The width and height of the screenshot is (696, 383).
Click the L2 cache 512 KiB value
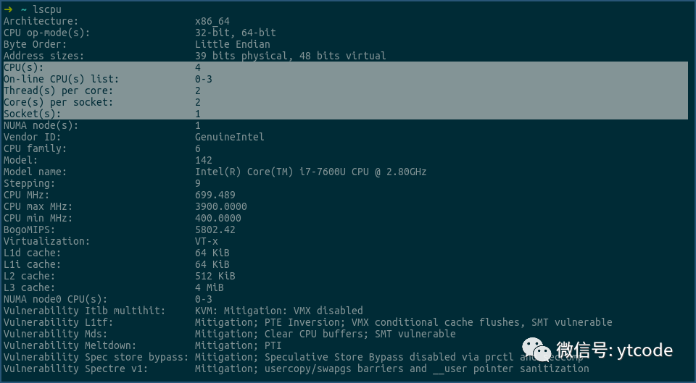point(215,276)
